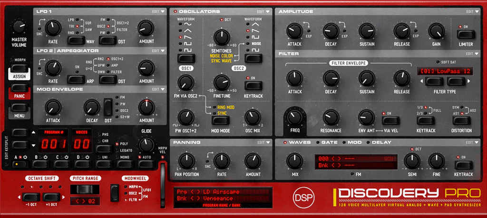Open the LFO 1 EDIT dropdown

(x=158, y=11)
